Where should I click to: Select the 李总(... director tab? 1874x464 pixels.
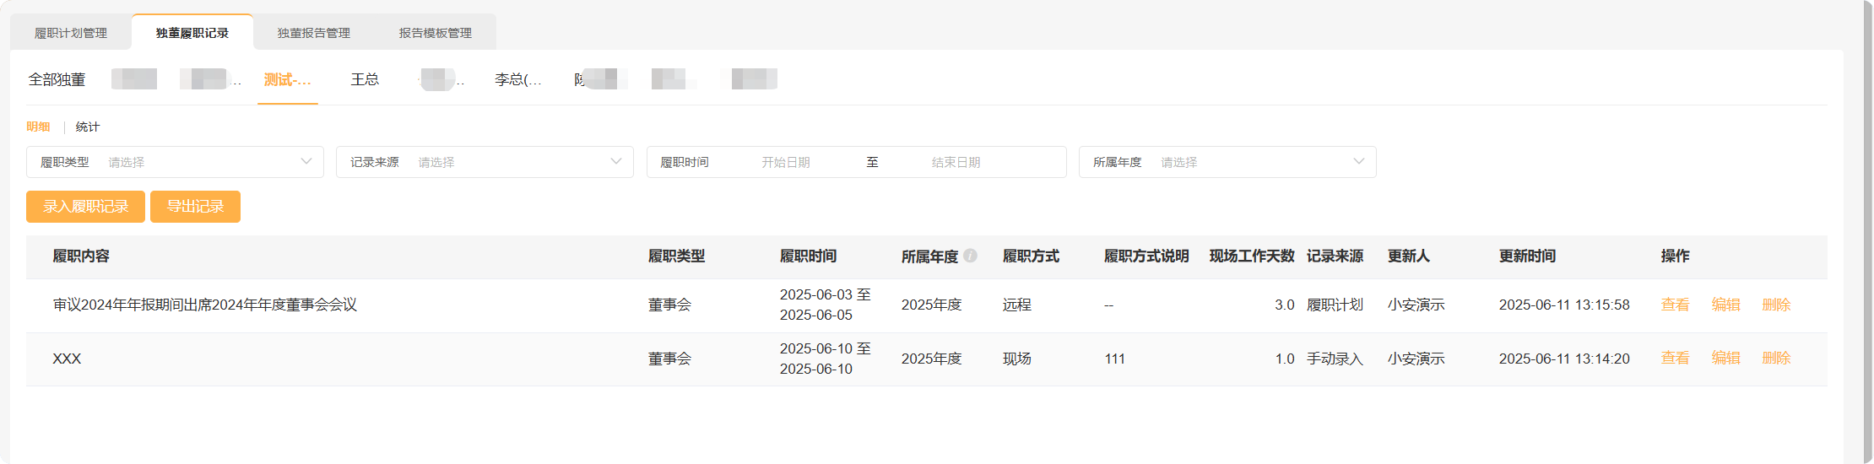[x=518, y=79]
